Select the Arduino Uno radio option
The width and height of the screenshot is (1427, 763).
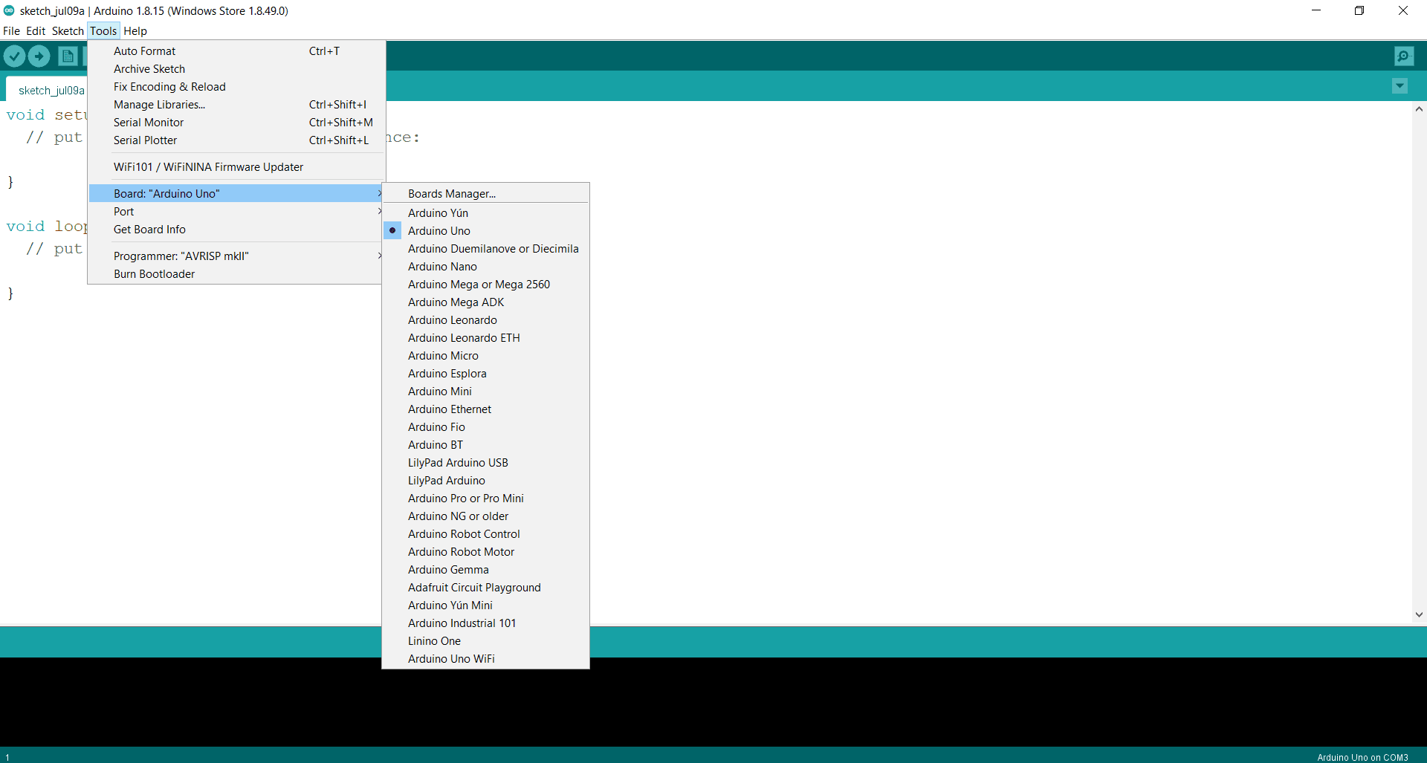(439, 231)
